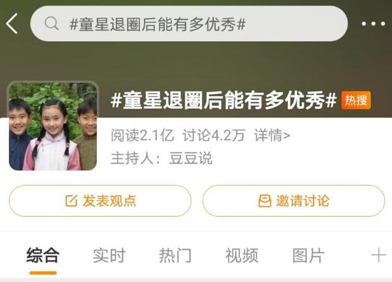
Task: Click the 发表观点 button
Action: tap(100, 201)
